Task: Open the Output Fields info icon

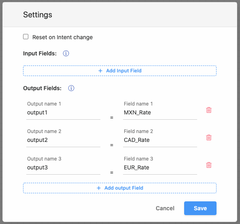Action: coord(71,88)
